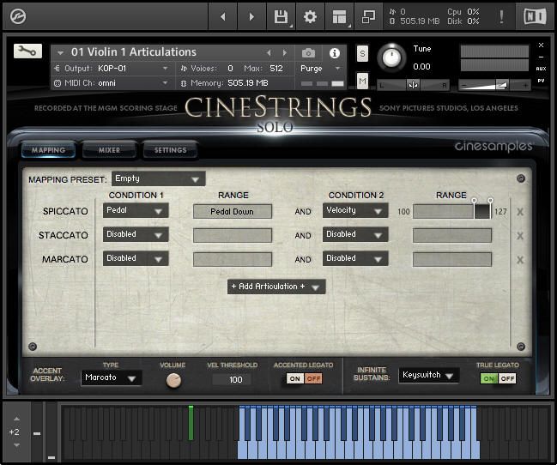The height and width of the screenshot is (465, 557).
Task: Click the Vel Threshold value 100
Action: [x=235, y=379]
